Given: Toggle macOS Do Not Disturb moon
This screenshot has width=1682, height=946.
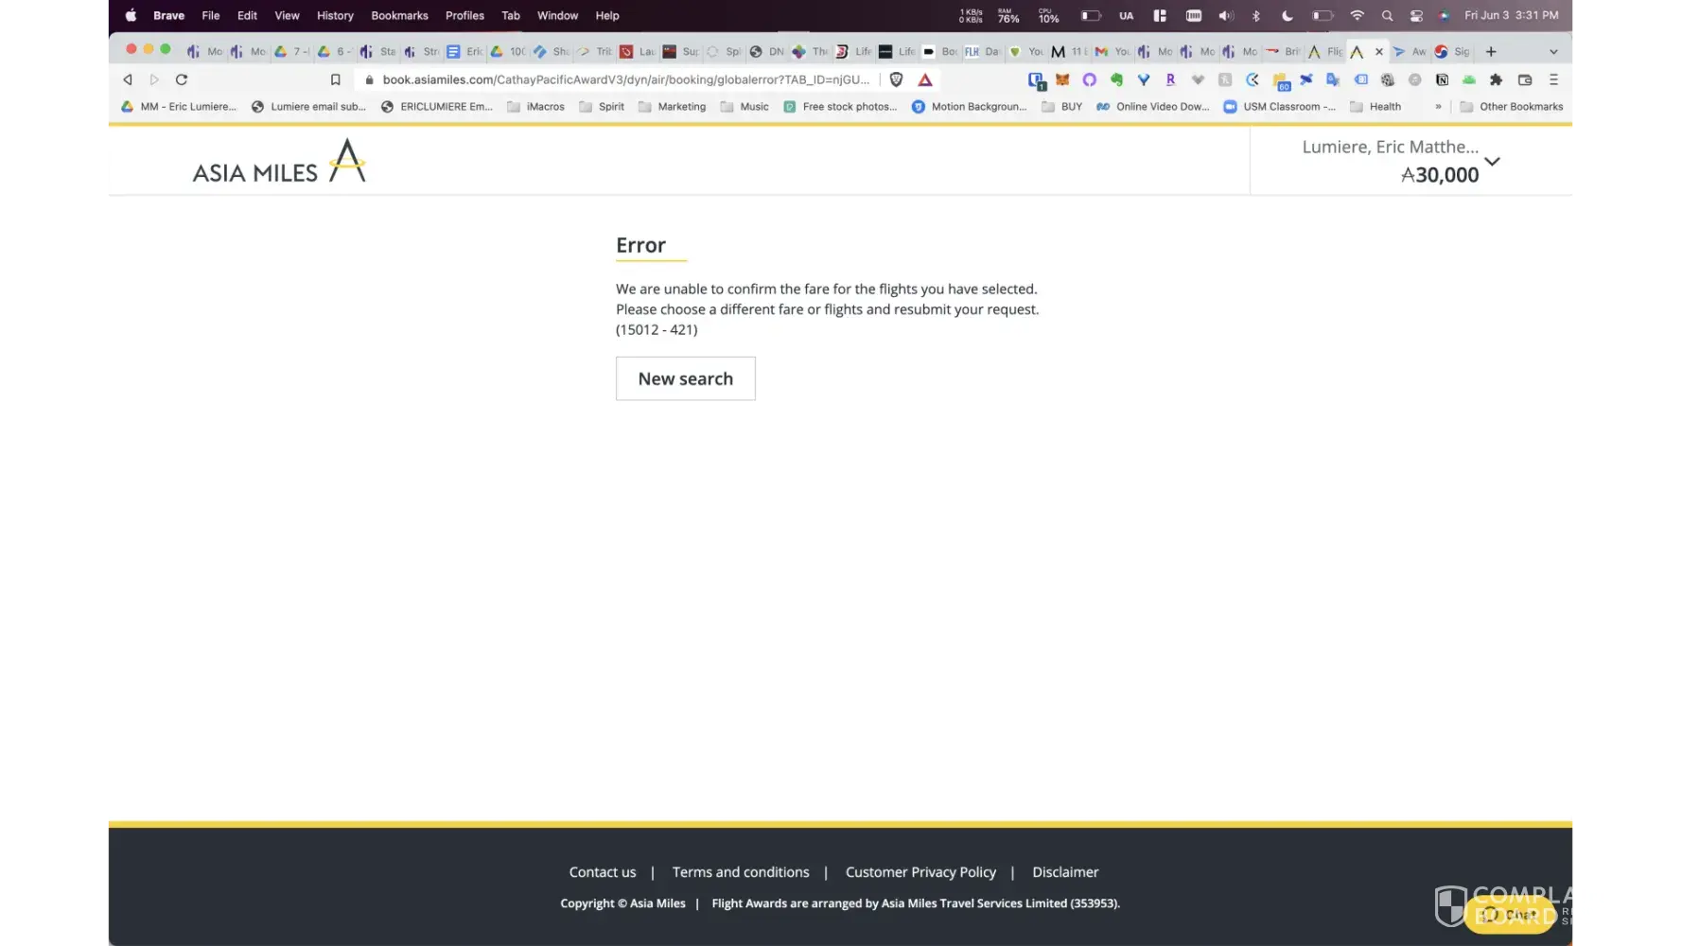Looking at the screenshot, I should [x=1287, y=15].
